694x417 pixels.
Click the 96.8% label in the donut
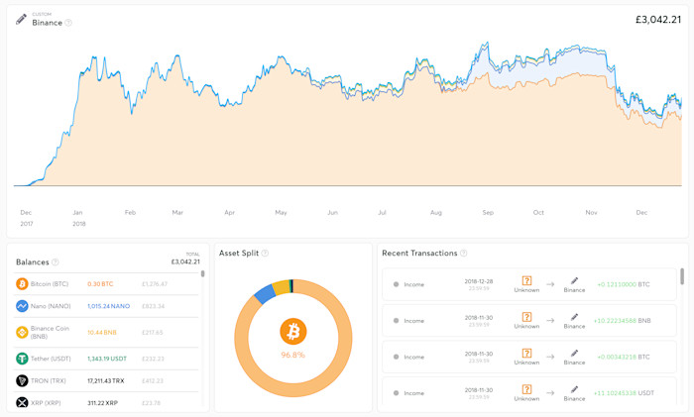[x=293, y=355]
